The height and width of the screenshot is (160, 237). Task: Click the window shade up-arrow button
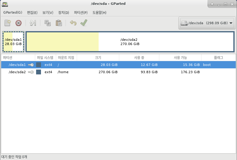coord(212,4)
